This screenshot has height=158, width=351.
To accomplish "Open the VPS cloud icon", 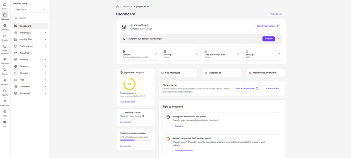I will point(5,112).
